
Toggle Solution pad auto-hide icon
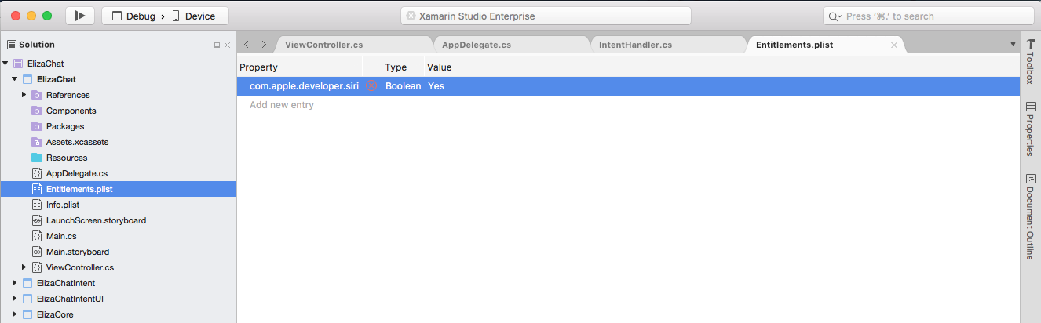217,45
